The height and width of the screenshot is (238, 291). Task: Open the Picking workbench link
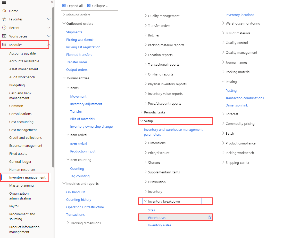[x=80, y=40]
